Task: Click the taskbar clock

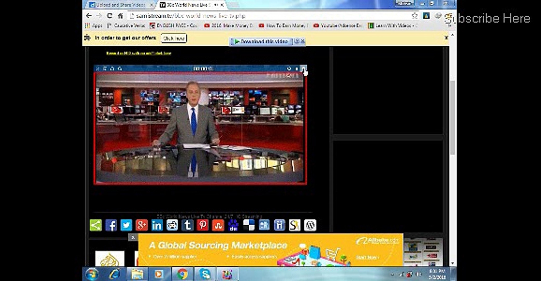Action: pos(437,274)
